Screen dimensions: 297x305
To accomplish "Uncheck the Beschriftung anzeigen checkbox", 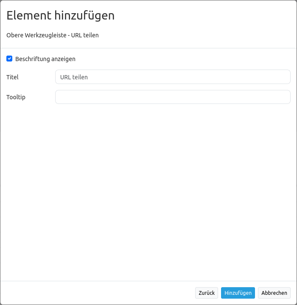I will (9, 59).
